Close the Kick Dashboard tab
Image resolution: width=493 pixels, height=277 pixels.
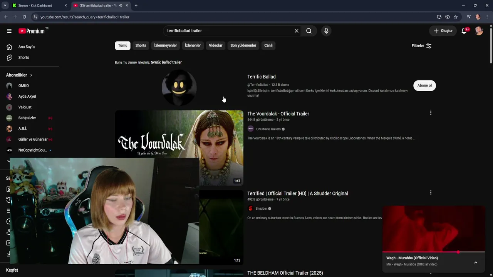coord(65,5)
